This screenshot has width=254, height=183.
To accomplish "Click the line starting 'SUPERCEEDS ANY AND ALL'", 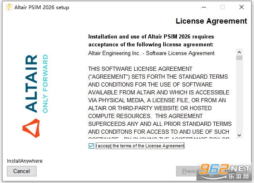I will (160, 124).
